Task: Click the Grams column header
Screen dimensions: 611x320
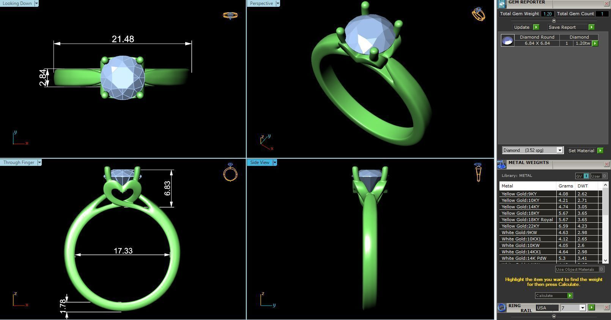Action: [565, 186]
